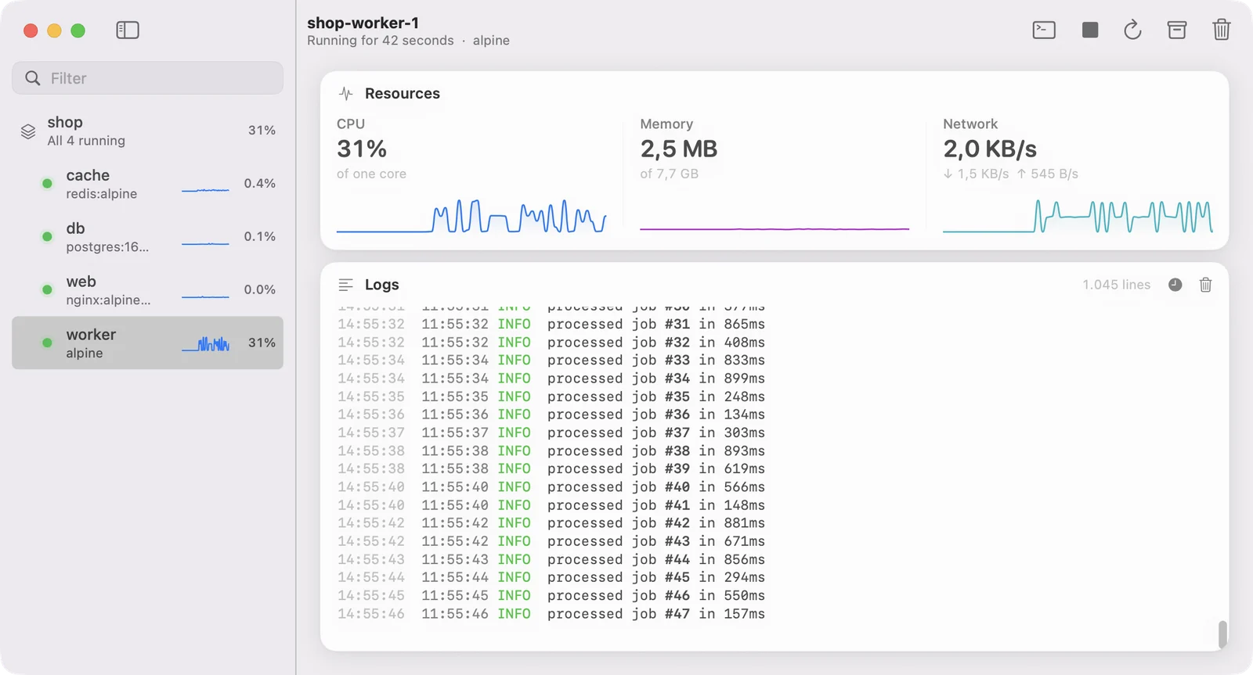Screen dimensions: 1253x675
Task: Click the log line for job #47
Action: coord(551,614)
